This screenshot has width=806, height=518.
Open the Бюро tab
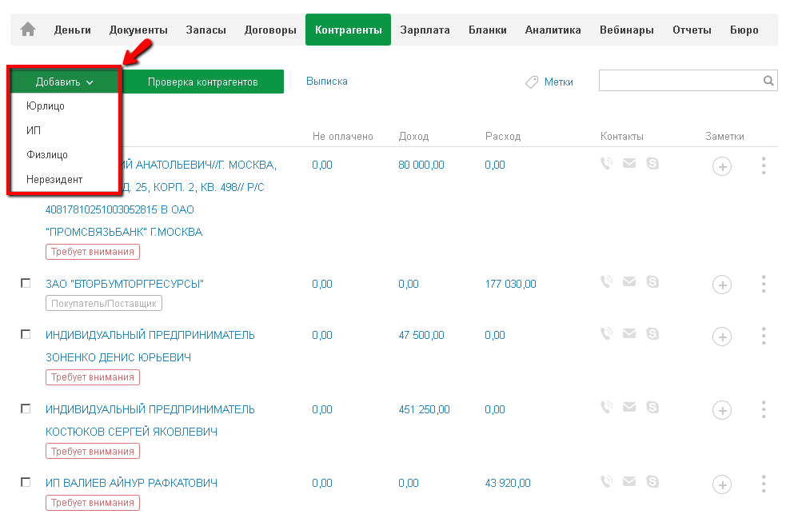pyautogui.click(x=744, y=30)
